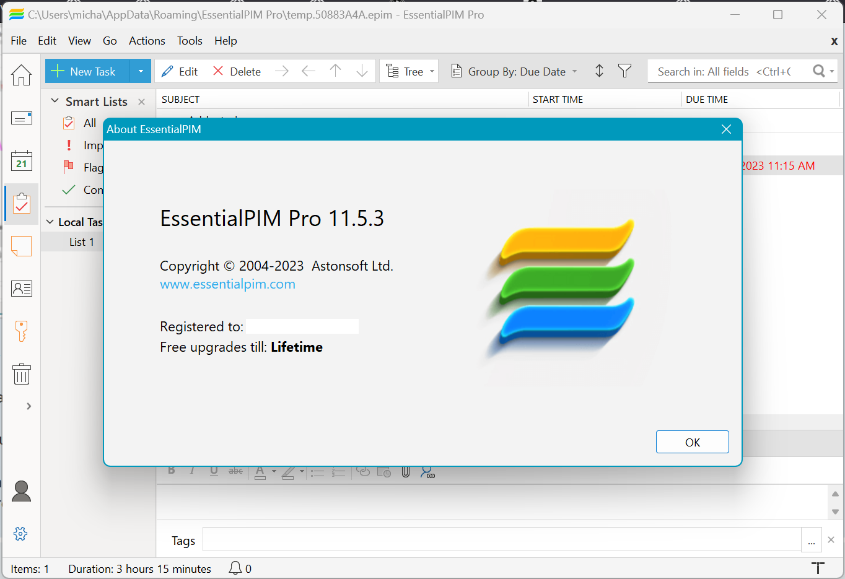The image size is (845, 579).
Task: Click the Delete toolbar button
Action: tap(237, 71)
